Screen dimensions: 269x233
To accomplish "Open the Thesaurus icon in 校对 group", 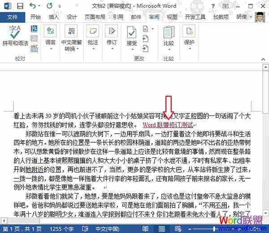I will pyautogui.click(x=34, y=39).
